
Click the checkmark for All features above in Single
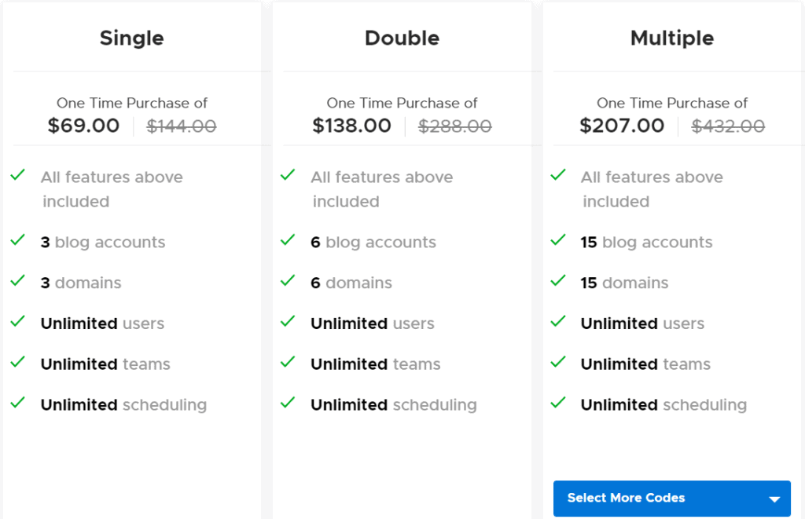tap(17, 175)
